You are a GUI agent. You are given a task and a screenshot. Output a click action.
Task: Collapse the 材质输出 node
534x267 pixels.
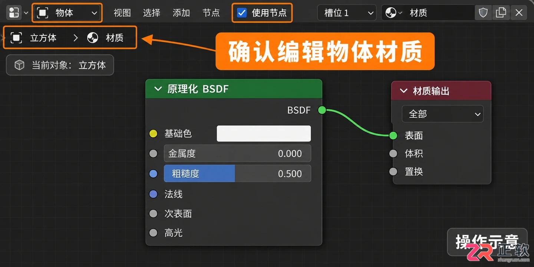pos(403,91)
